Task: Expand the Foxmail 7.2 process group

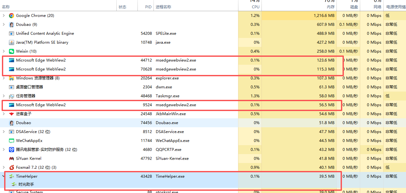Action: coord(4,167)
